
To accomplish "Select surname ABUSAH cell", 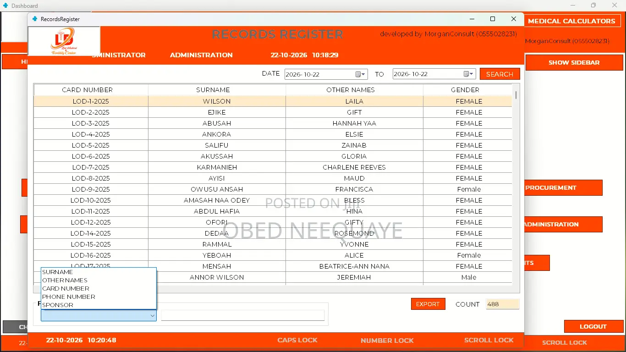I will tap(217, 123).
